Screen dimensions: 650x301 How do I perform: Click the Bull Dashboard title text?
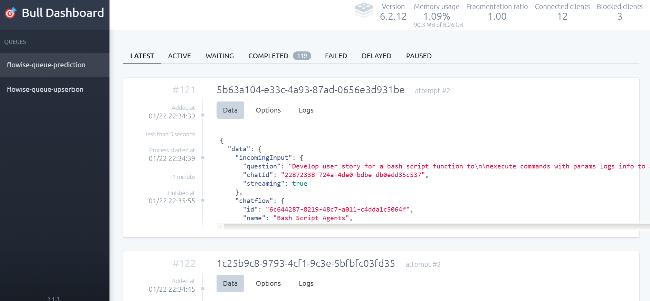click(x=63, y=13)
